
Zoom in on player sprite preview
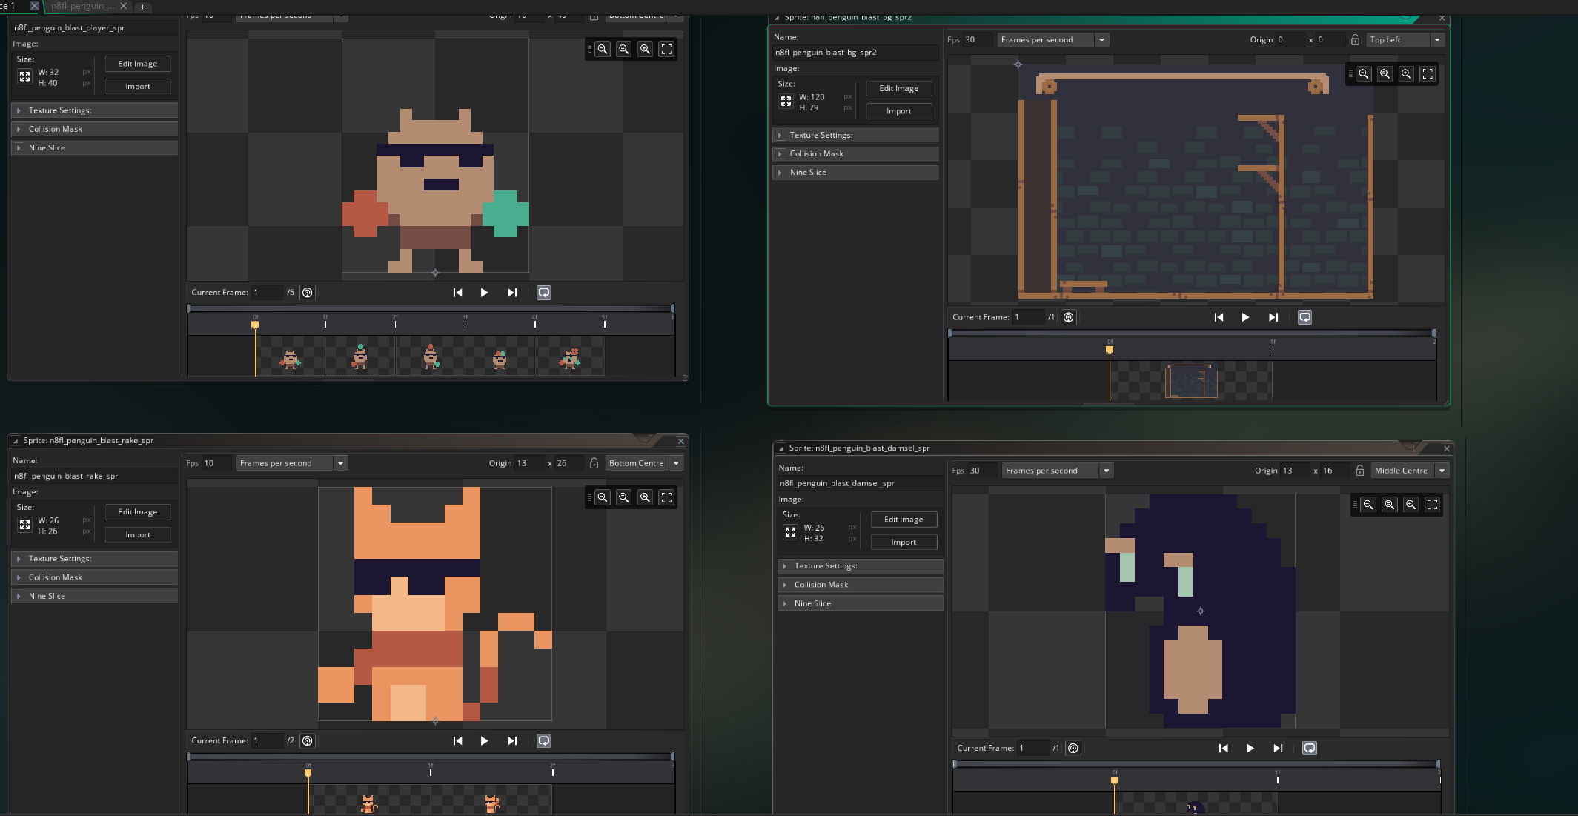646,49
